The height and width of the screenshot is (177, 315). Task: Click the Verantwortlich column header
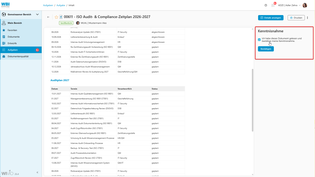point(125,89)
